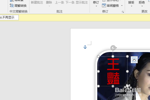Image resolution: width=150 pixels, height=100 pixels.
Task: Go to previous comment with 上一条
Action: (59, 2)
